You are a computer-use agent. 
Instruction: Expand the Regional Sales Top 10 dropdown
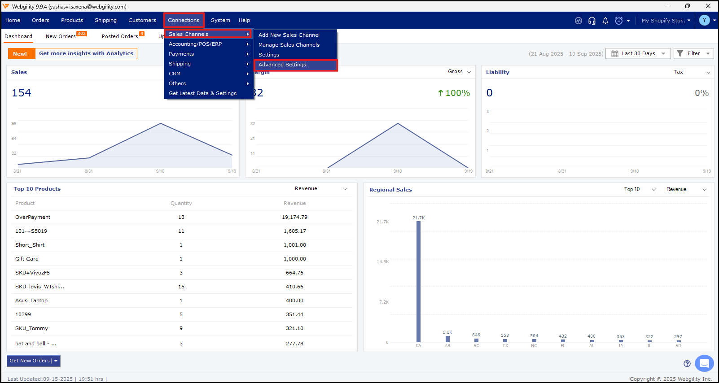[x=640, y=189]
